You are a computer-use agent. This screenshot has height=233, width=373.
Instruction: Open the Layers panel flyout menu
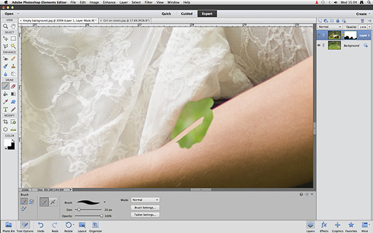pos(369,21)
